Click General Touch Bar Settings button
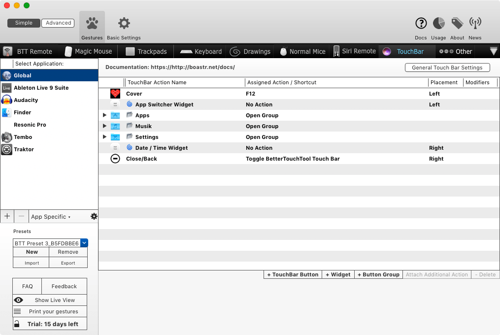500x335 pixels. [447, 67]
